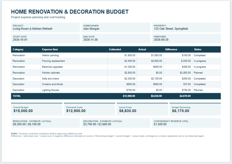Click 'Decoration' category in Sofa and chairs row
The height and width of the screenshot is (164, 232).
[x=18, y=79]
